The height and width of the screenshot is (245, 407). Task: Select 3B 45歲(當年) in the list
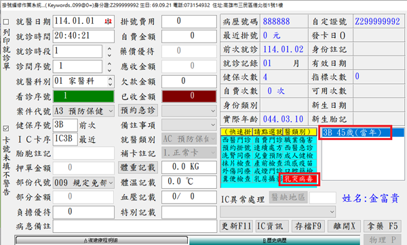pos(355,133)
